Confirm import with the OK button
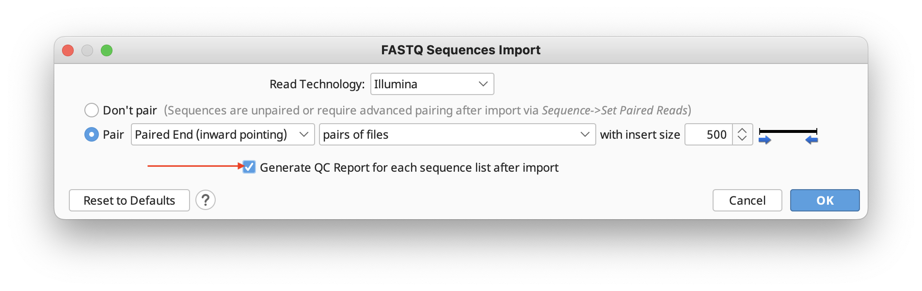The width and height of the screenshot is (922, 291). click(x=825, y=200)
